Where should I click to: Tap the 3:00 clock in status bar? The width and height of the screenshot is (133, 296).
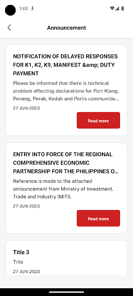click(x=24, y=9)
